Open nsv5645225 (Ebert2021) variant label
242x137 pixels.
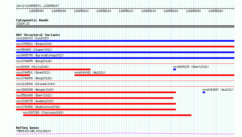pyautogui.click(x=191, y=67)
